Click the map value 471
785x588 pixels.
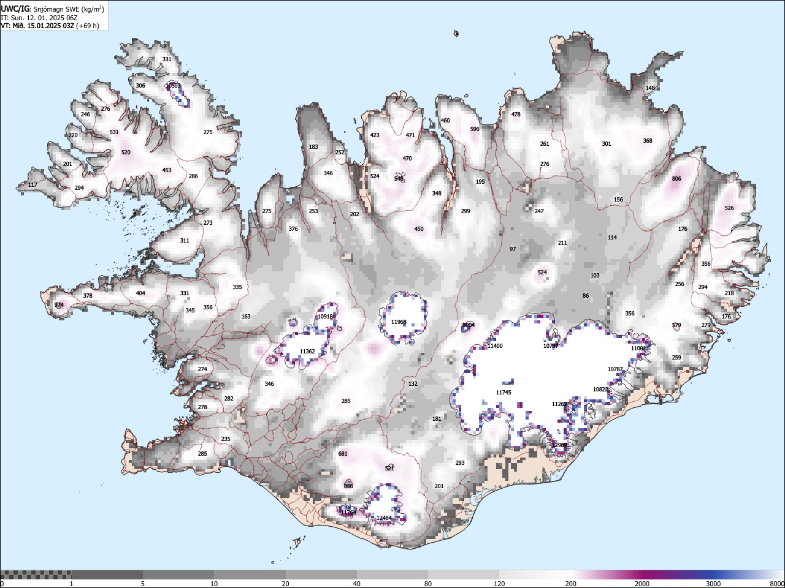tap(410, 135)
